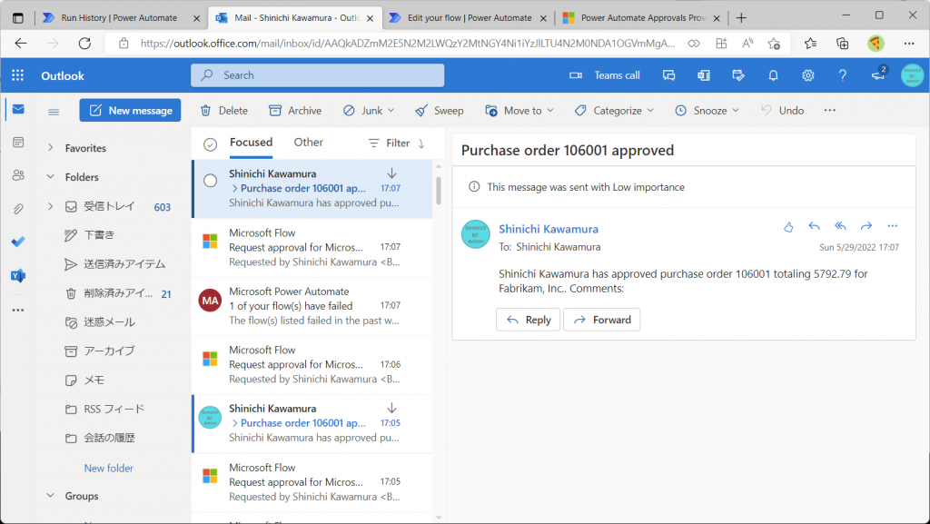Select all messages with the circle checkbox
Viewport: 930px width, 524px height.
pos(210,144)
